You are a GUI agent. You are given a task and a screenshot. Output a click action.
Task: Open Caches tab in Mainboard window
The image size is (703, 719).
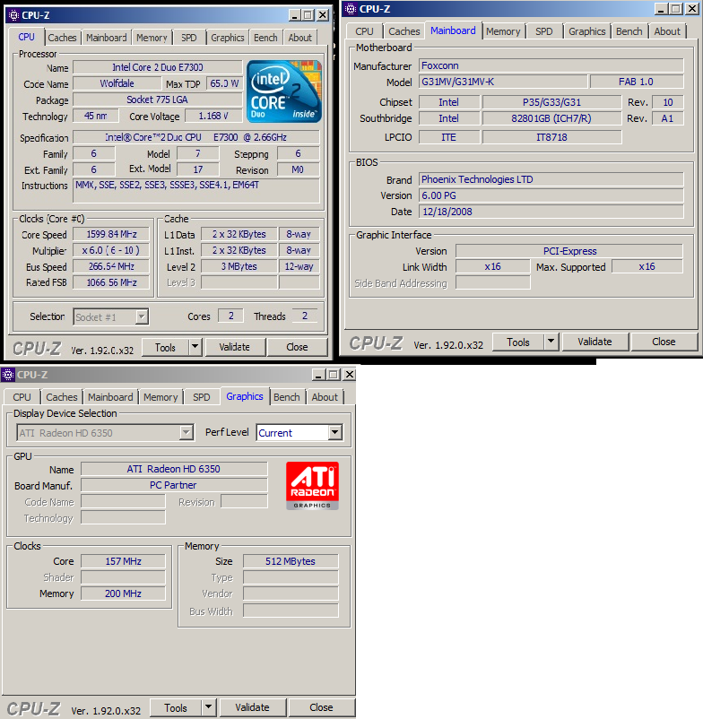[x=404, y=31]
